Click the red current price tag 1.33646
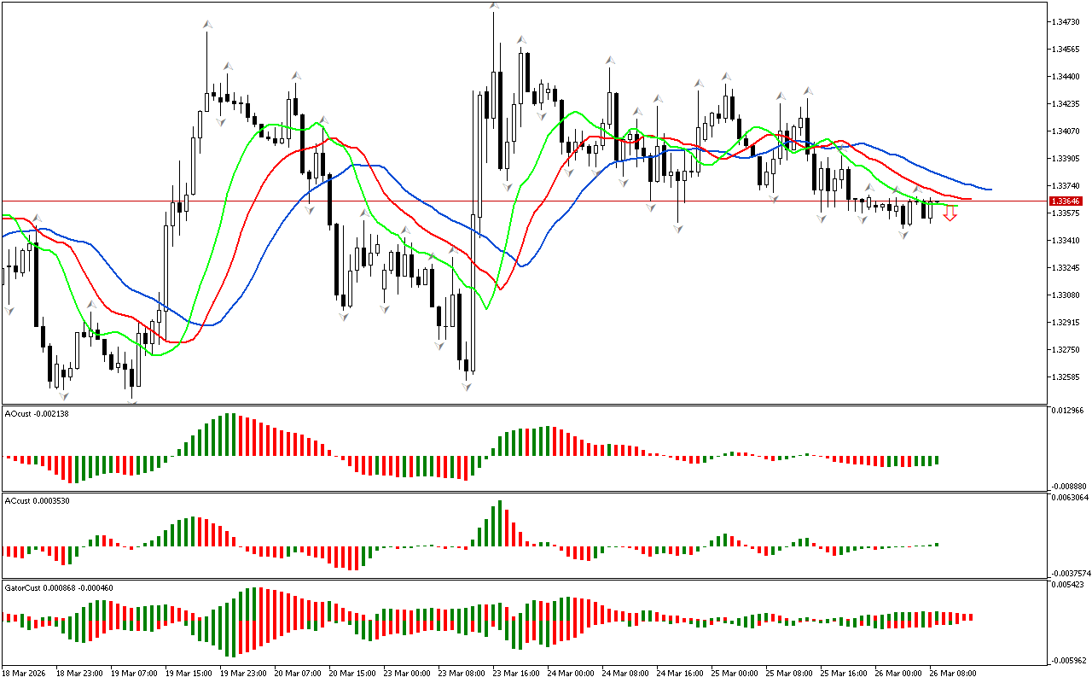 1067,201
